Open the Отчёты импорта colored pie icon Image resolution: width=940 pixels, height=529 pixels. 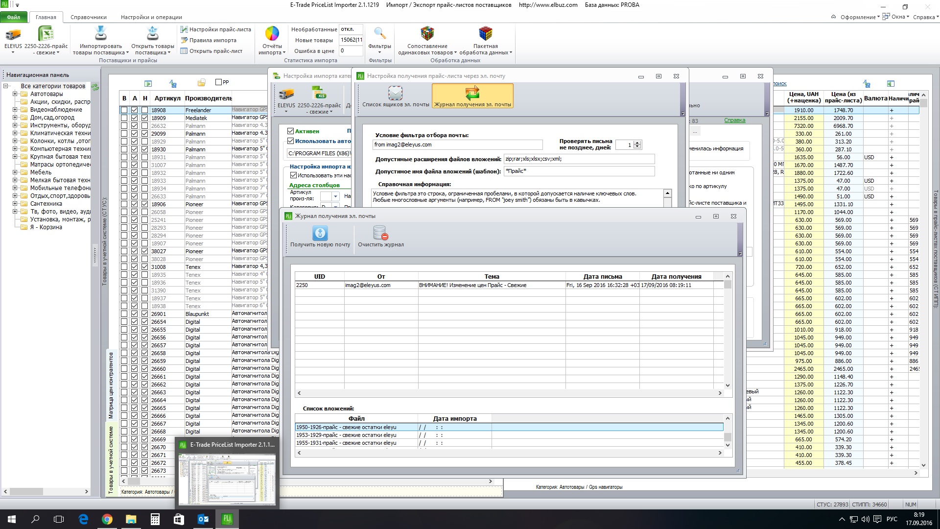coord(272,33)
